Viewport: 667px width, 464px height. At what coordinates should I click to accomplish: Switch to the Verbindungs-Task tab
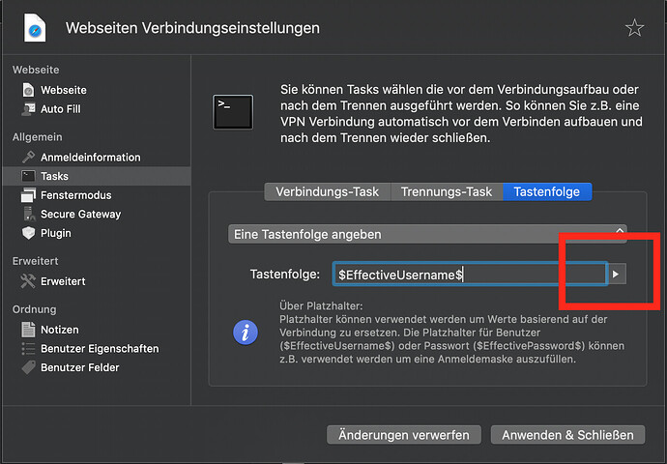(327, 191)
